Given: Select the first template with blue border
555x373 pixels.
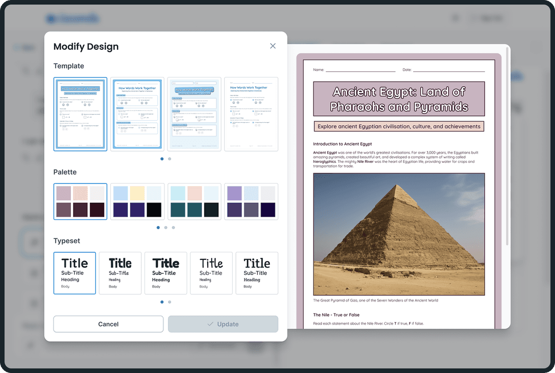Looking at the screenshot, I should pyautogui.click(x=80, y=114).
